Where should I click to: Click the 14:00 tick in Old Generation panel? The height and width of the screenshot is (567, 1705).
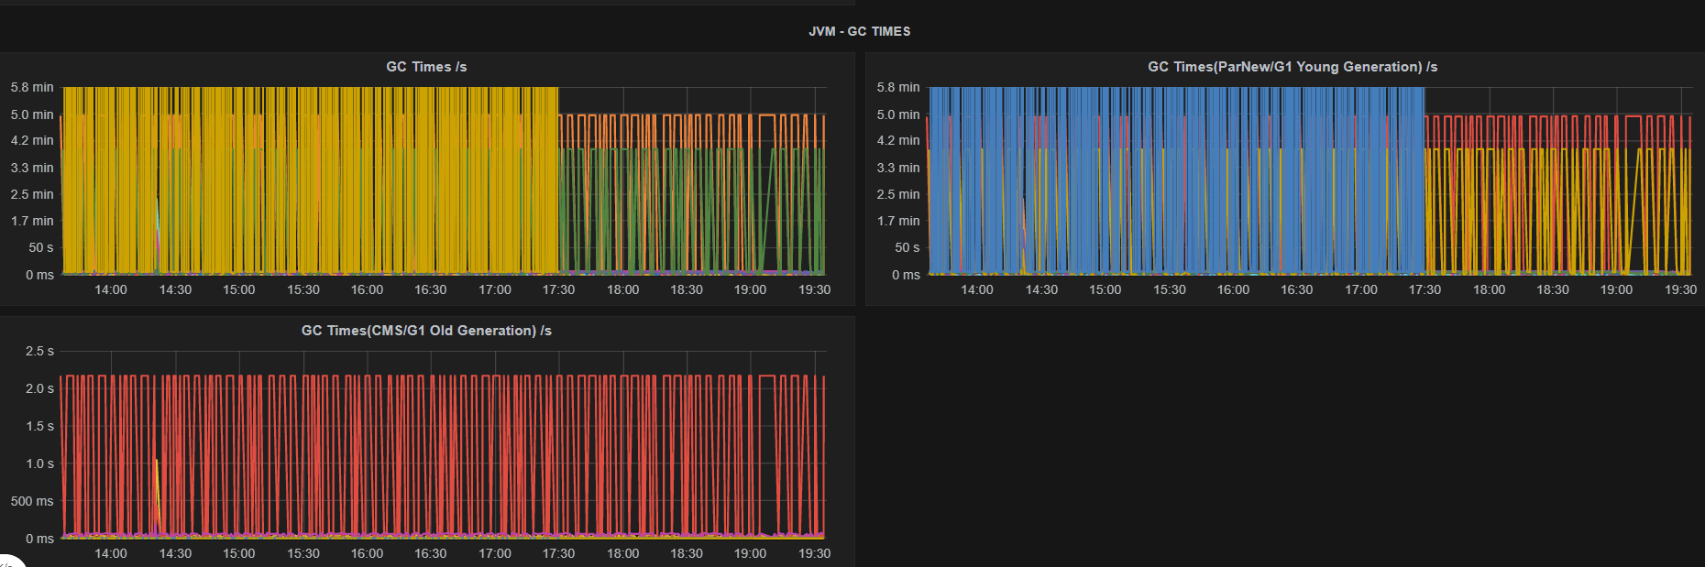111,553
